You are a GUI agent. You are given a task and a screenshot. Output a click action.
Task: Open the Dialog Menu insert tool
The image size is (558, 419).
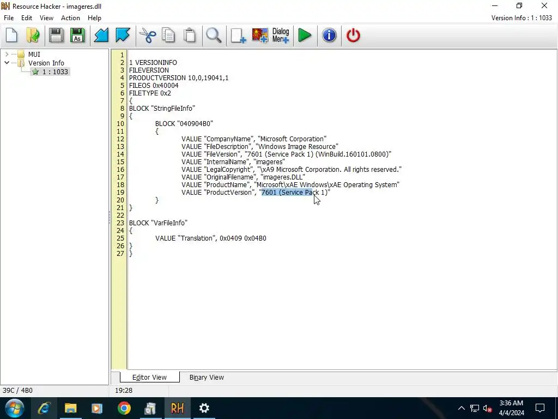(281, 35)
